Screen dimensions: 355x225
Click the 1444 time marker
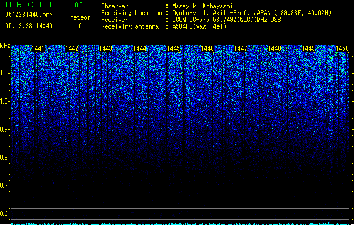pyautogui.click(x=140, y=48)
